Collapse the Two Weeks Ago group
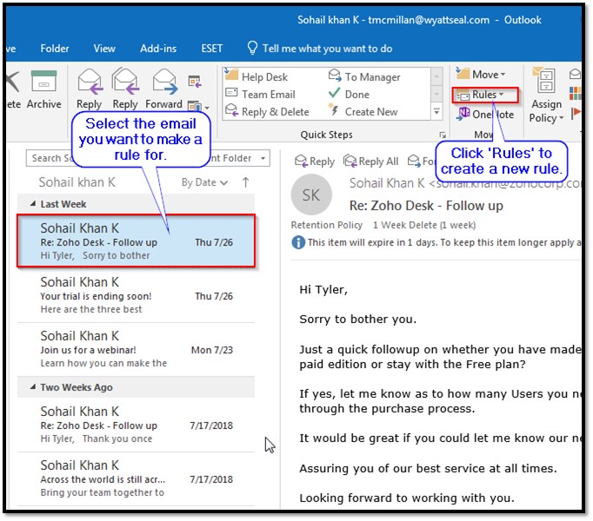The width and height of the screenshot is (593, 521). click(31, 387)
